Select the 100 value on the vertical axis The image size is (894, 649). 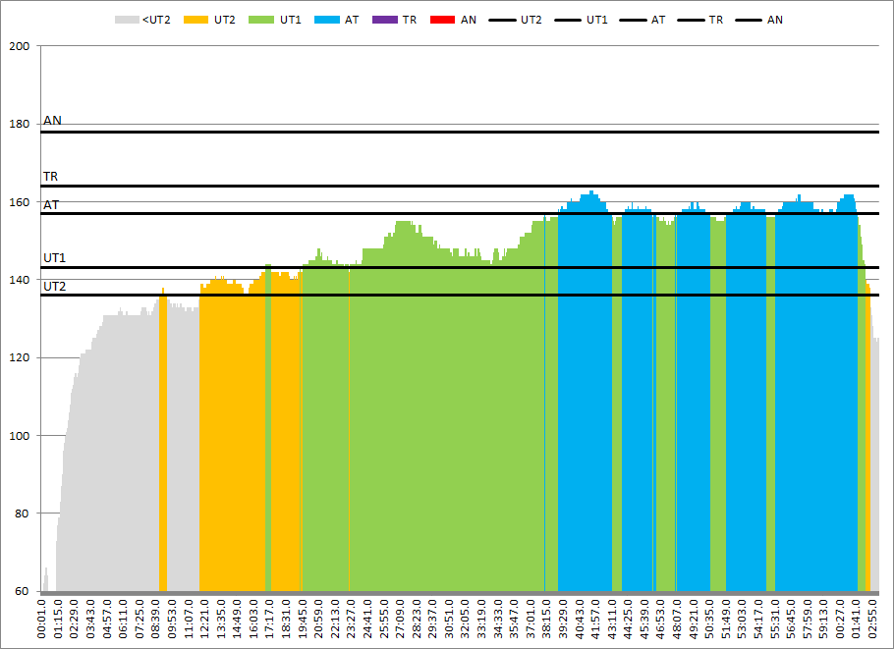(x=20, y=436)
